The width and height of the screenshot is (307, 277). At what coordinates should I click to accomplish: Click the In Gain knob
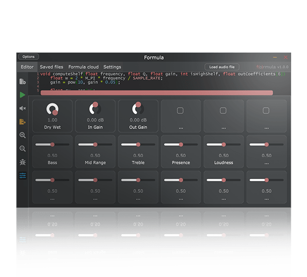[x=95, y=109]
